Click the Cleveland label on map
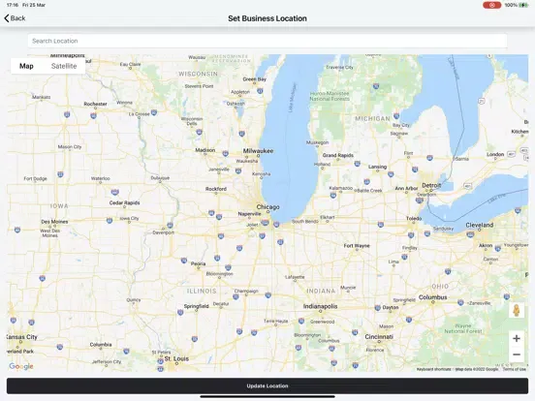535x401 pixels. click(480, 225)
